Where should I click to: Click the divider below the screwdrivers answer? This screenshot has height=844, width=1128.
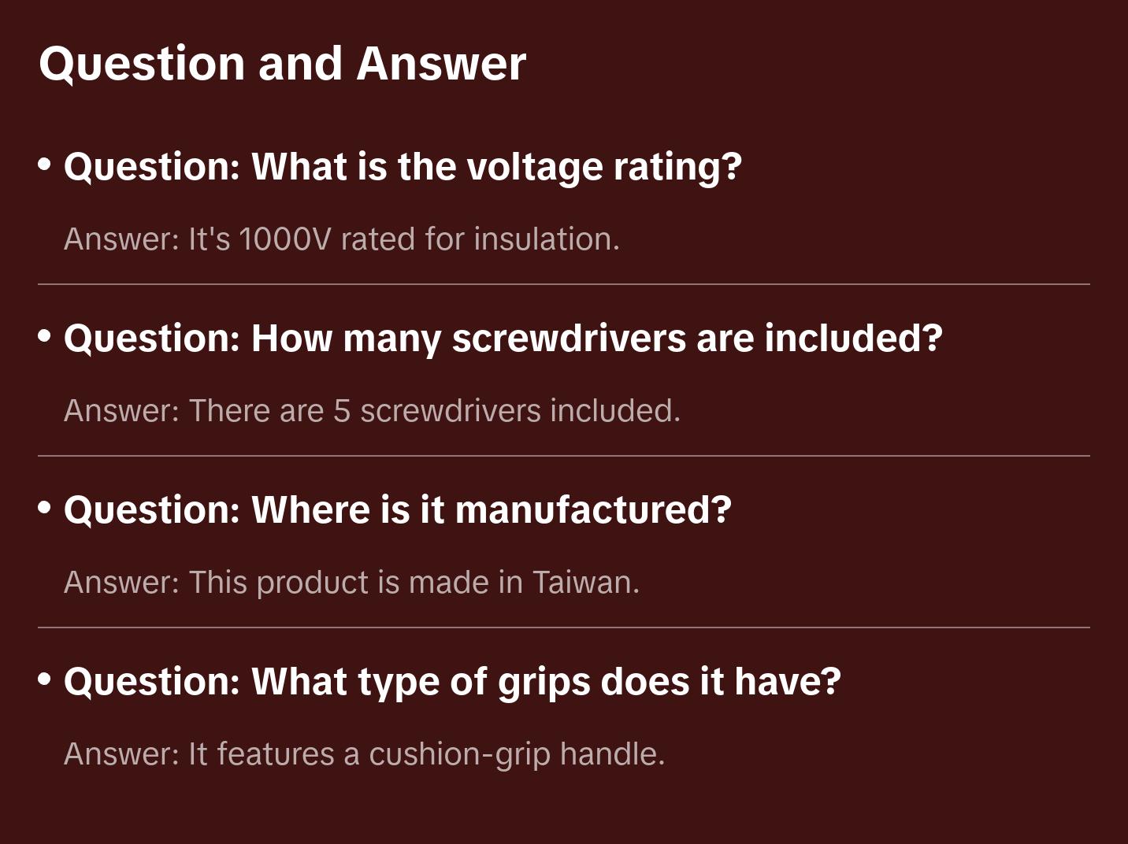[564, 456]
